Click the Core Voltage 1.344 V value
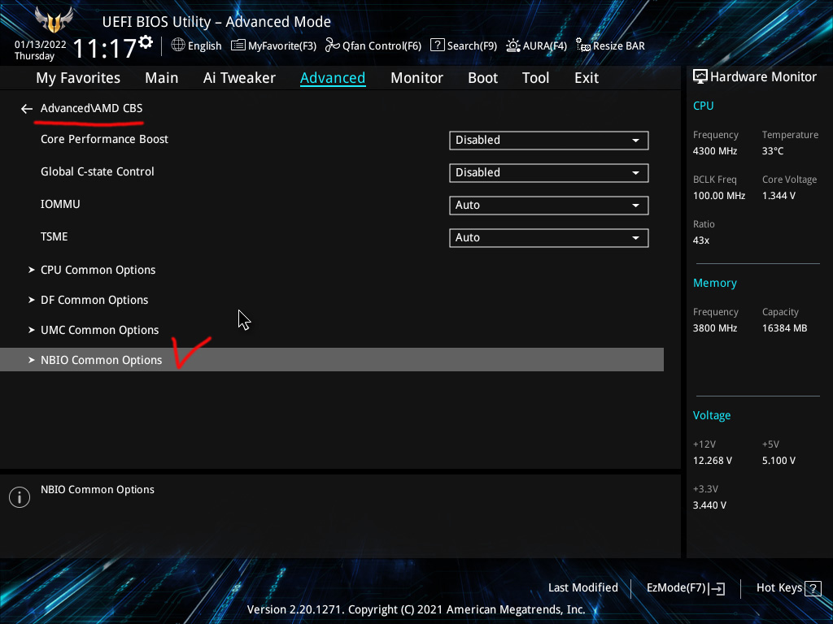Viewport: 833px width, 624px height. pyautogui.click(x=778, y=196)
